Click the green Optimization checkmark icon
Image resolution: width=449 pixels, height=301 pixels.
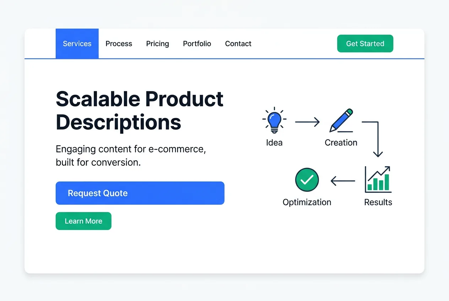(307, 180)
